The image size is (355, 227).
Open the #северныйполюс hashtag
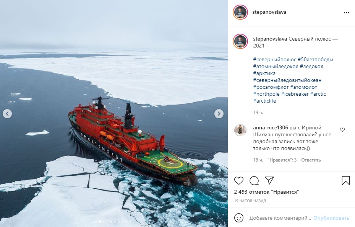coord(275,60)
